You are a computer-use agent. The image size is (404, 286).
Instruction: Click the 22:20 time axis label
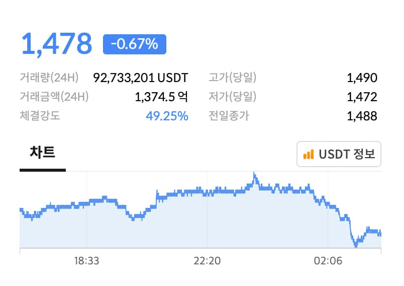207,261
